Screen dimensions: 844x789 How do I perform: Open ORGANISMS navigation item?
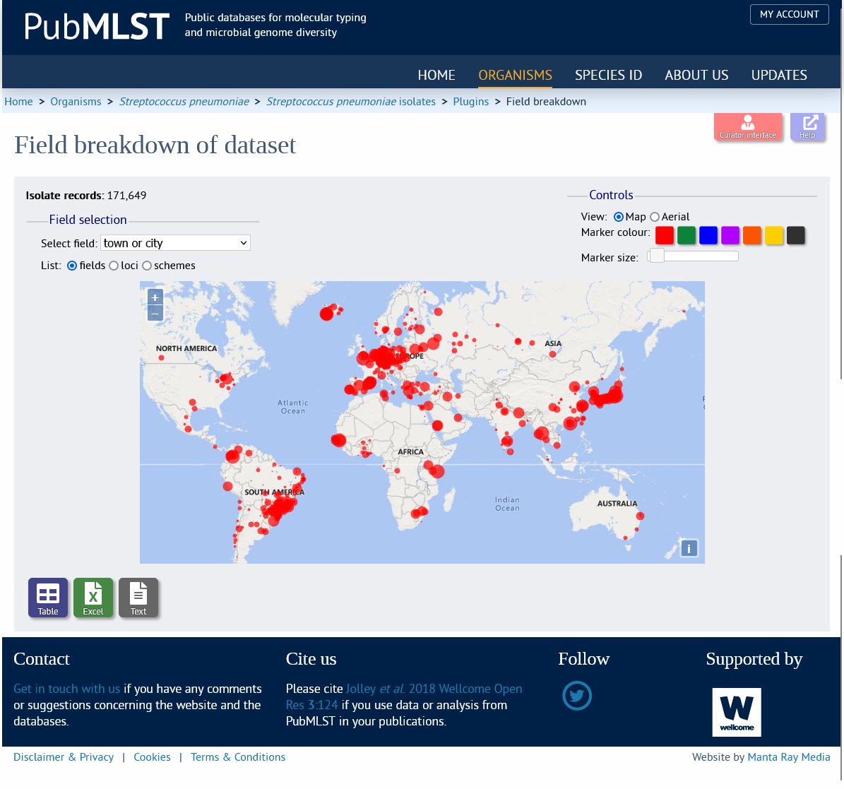515,75
